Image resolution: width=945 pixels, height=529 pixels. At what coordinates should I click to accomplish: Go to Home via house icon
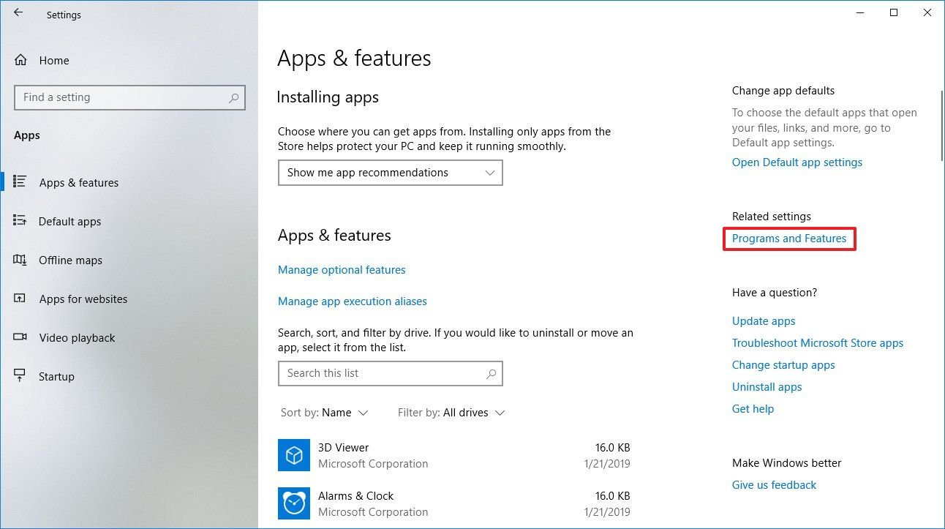21,61
